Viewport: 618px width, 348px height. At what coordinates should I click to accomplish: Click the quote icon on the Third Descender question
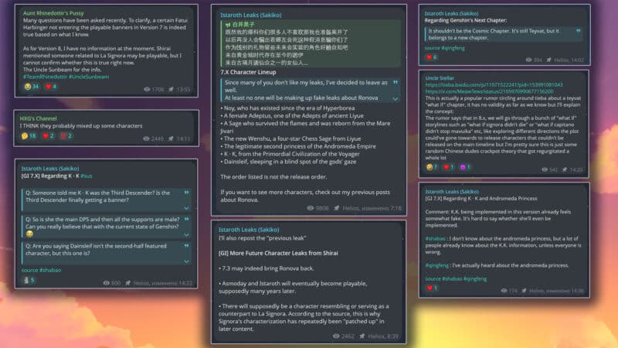pos(186,193)
